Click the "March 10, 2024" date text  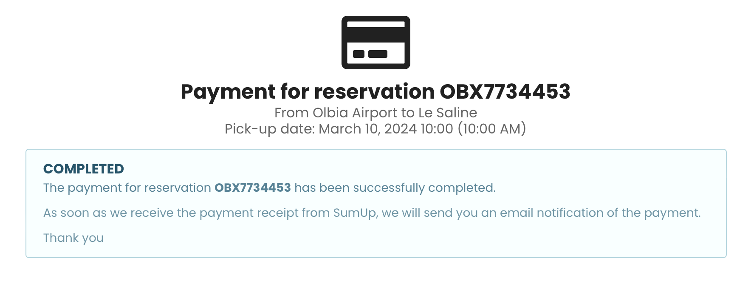point(367,129)
